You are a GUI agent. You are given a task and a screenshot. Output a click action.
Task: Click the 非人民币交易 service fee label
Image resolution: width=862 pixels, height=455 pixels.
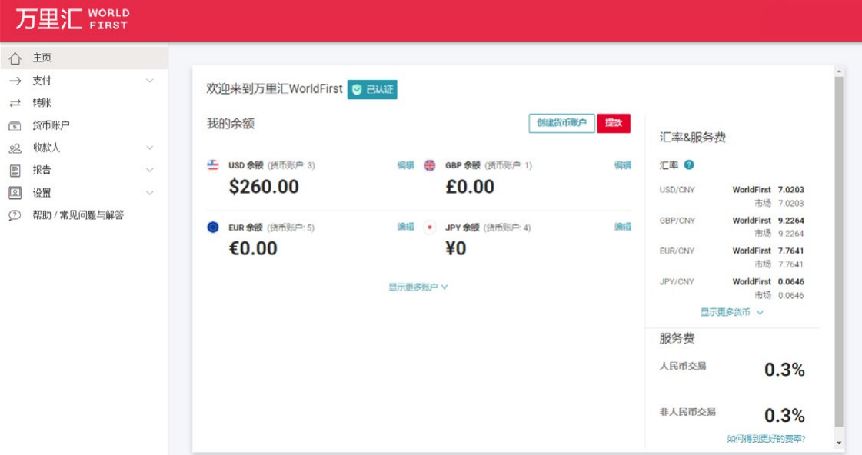687,412
